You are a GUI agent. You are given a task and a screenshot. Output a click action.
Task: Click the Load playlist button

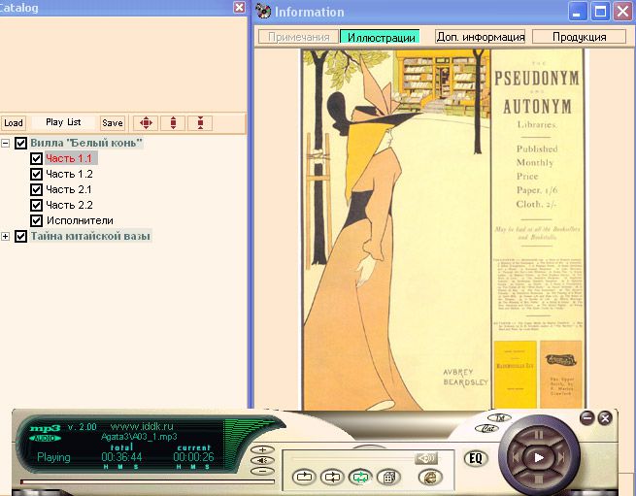13,123
